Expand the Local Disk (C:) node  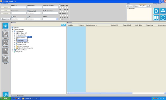(15, 35)
